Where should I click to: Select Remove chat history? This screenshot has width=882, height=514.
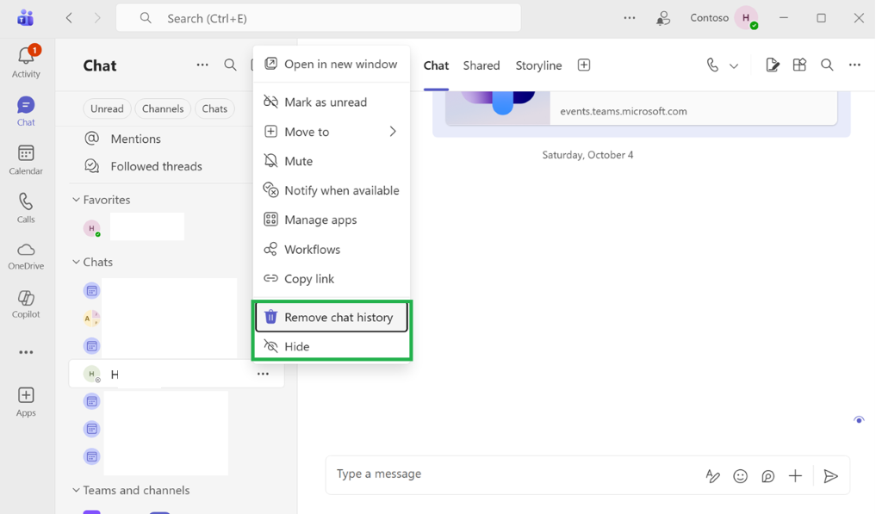332,317
